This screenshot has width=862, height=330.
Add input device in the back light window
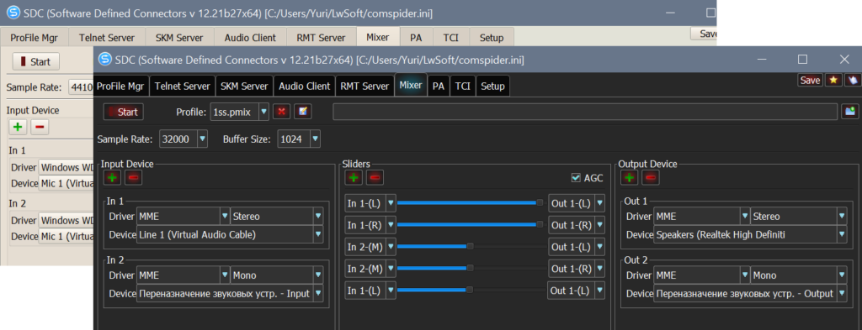tap(18, 127)
